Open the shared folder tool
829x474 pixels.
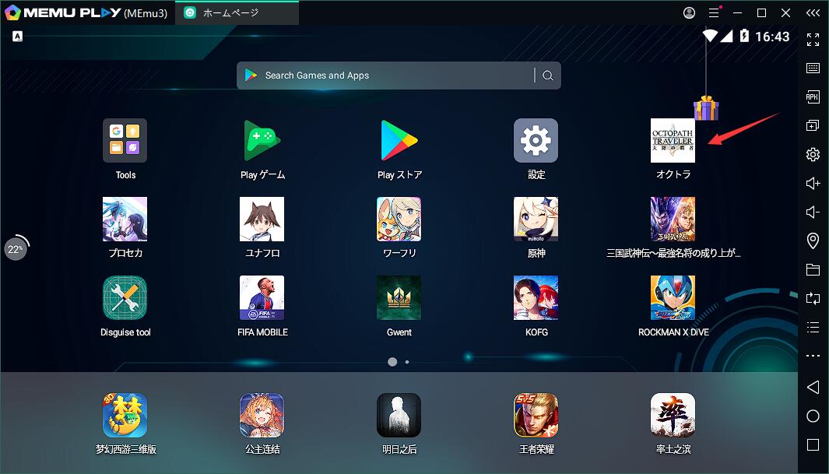814,269
